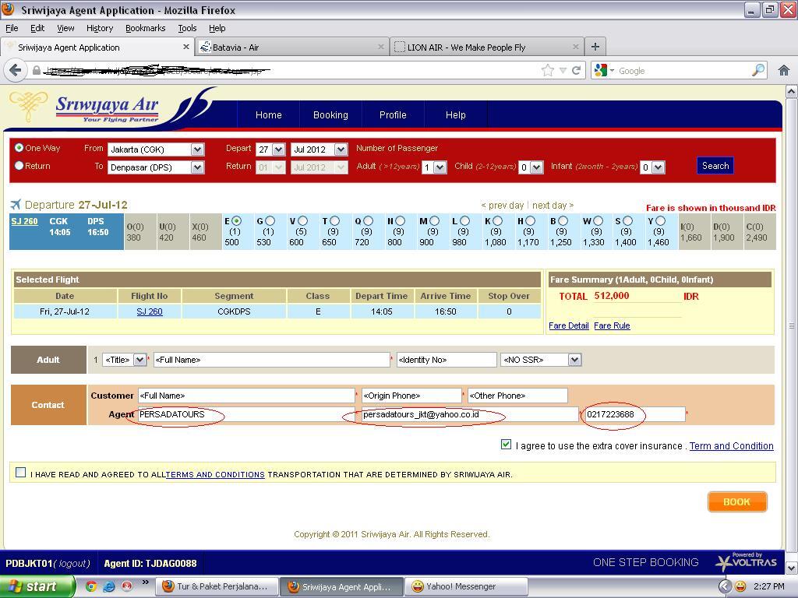Open a new tab with plus button
Screen dimensions: 798x598
tap(595, 47)
